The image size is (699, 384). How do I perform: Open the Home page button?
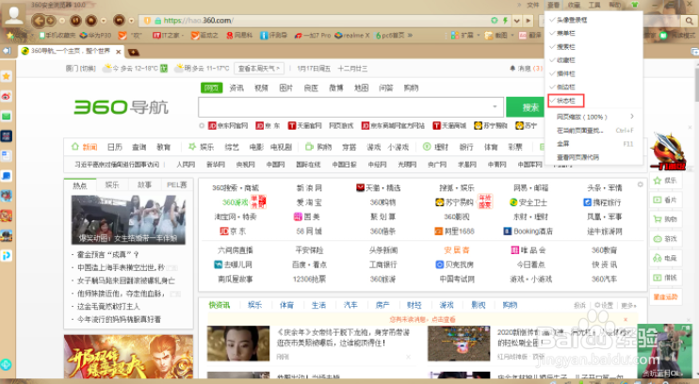tap(91, 21)
